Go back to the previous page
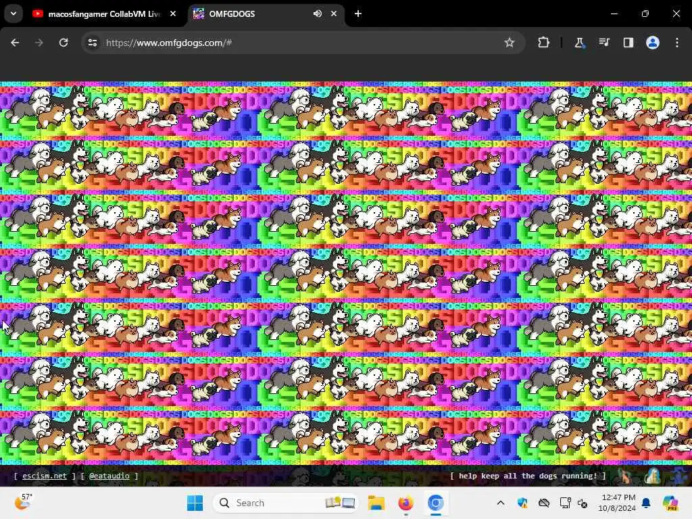Viewport: 692px width, 519px height. pos(15,43)
